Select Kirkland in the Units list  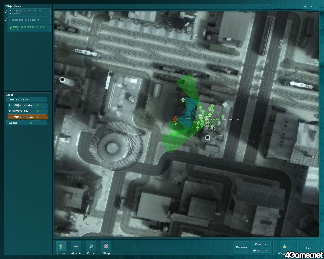28,105
